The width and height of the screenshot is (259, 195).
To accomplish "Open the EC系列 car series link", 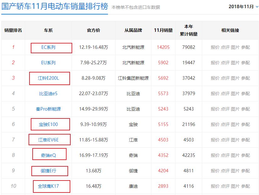I will [x=48, y=47].
